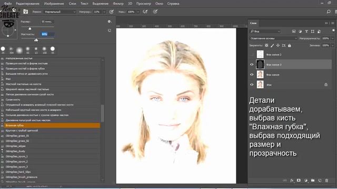Add layer style fx icon

[292, 181]
